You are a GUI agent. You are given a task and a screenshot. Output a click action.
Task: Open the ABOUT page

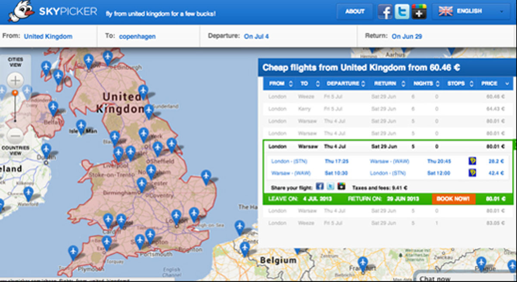pos(354,12)
